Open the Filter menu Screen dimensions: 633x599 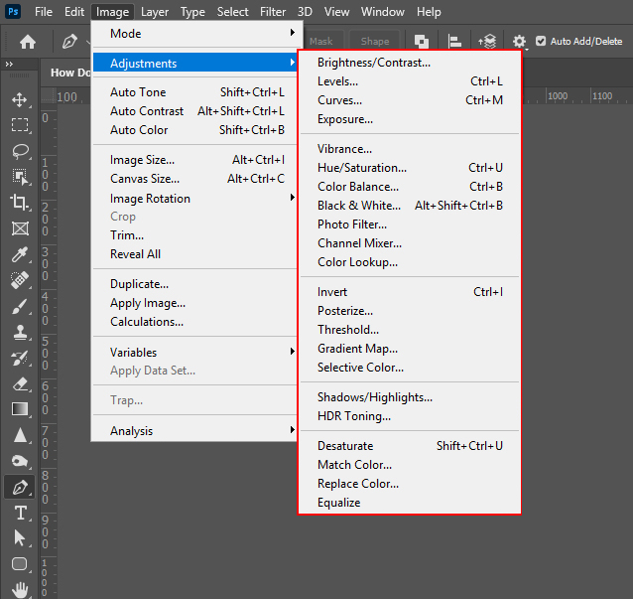(273, 12)
